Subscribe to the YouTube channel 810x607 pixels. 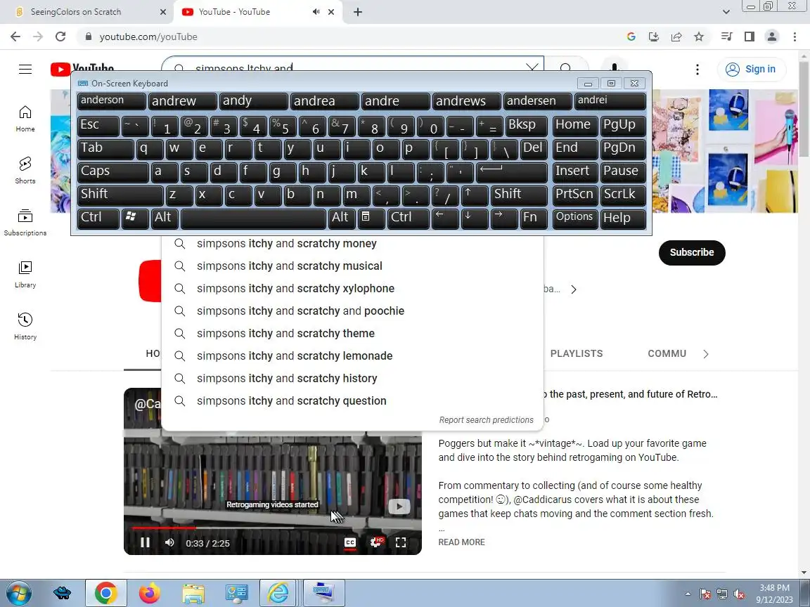(692, 252)
